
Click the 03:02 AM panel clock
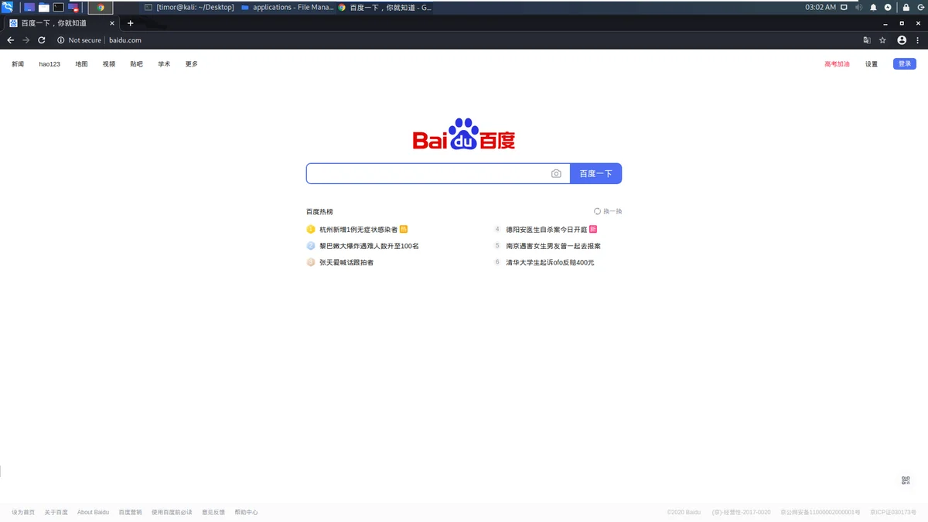[821, 7]
